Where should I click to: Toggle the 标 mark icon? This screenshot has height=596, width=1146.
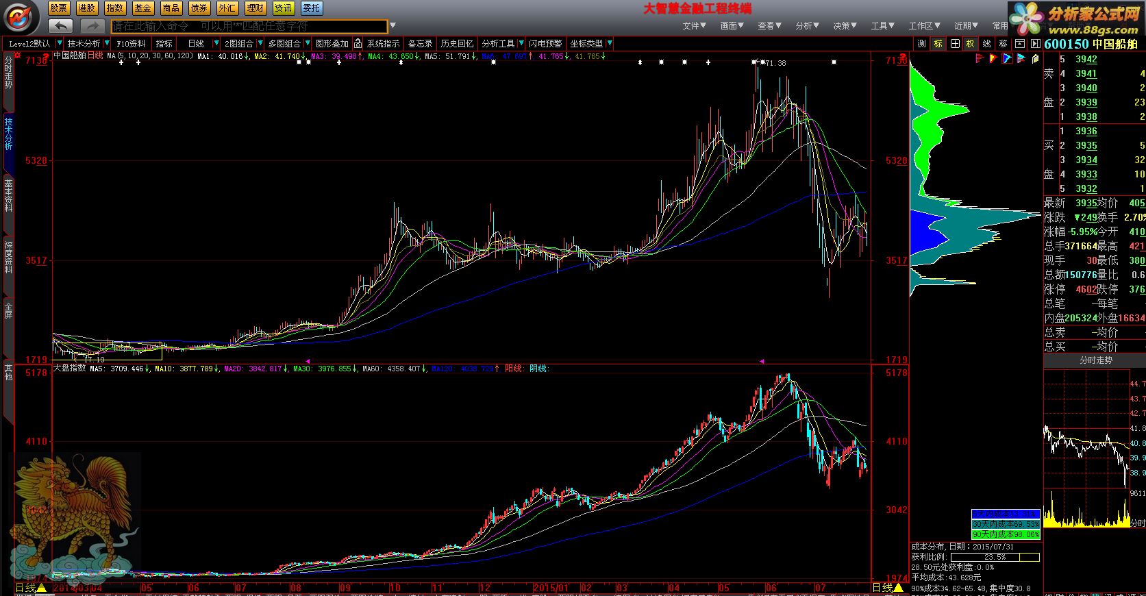point(938,43)
